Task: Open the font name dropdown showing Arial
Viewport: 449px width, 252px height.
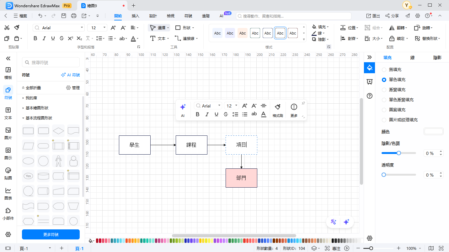Action: 59,28
